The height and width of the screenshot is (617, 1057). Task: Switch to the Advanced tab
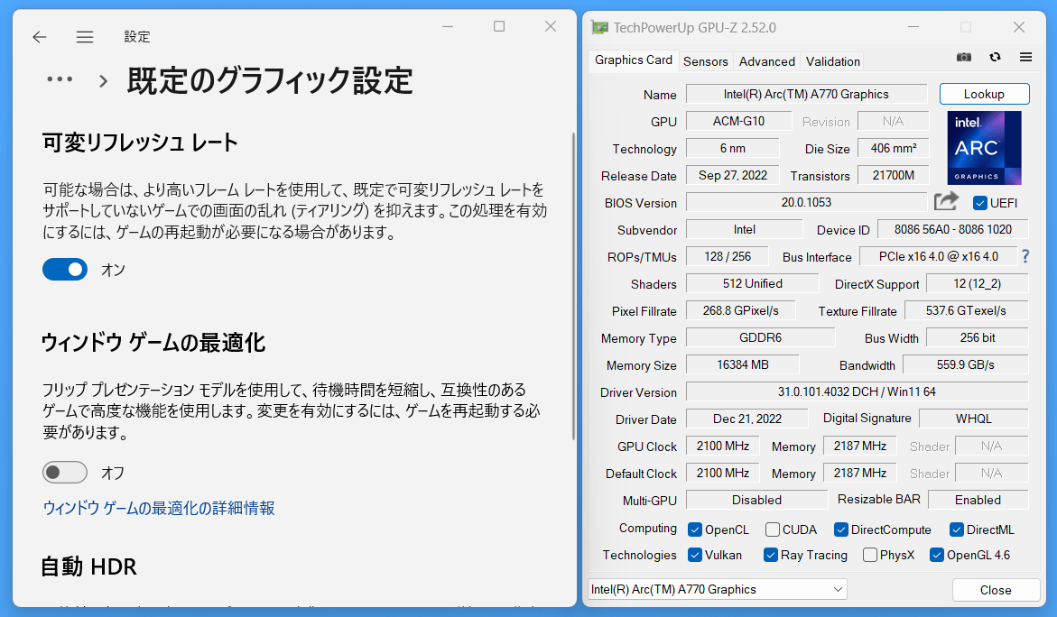click(x=766, y=61)
